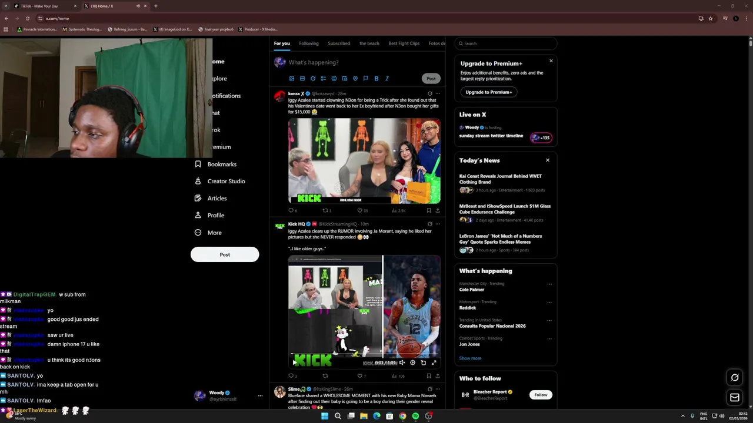
Task: Open emoji picker in composer
Action: click(334, 78)
